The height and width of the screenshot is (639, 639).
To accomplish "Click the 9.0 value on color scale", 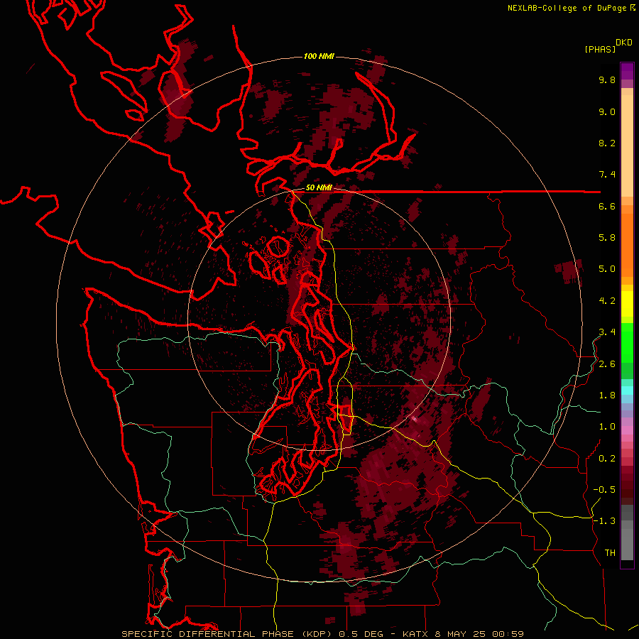I will click(x=607, y=112).
